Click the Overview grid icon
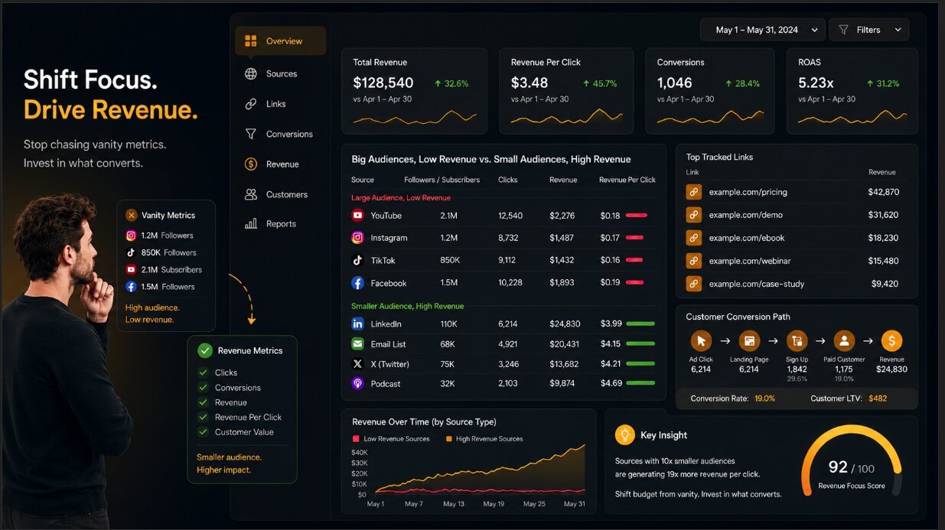The width and height of the screenshot is (945, 530). (251, 41)
